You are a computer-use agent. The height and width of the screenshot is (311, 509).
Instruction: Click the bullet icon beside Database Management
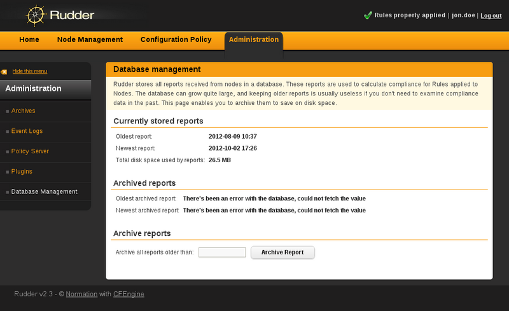tap(7, 192)
